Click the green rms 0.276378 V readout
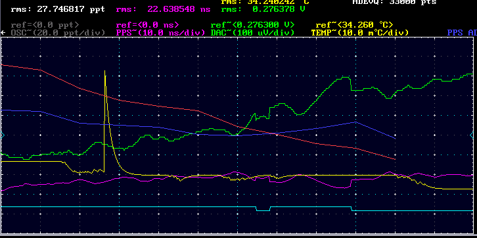Viewport: 477px width, 238px height. coord(263,9)
